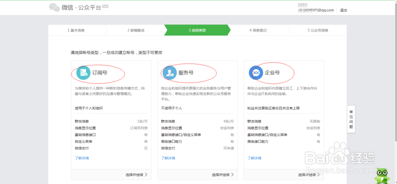The image size is (397, 184).
Task: Open step 2 邮箱激活 tab
Action: tap(136, 30)
